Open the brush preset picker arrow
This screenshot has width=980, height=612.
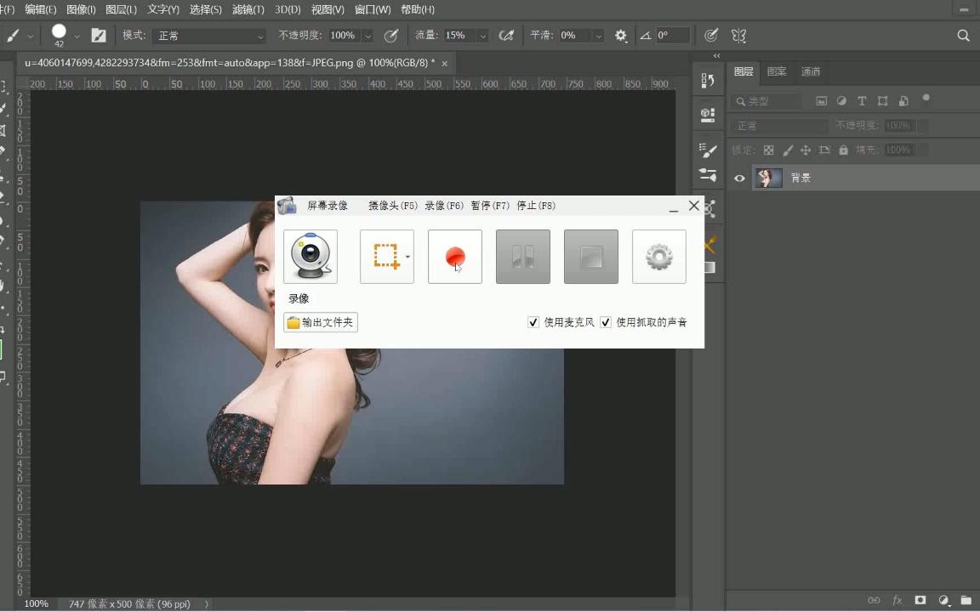(x=77, y=36)
